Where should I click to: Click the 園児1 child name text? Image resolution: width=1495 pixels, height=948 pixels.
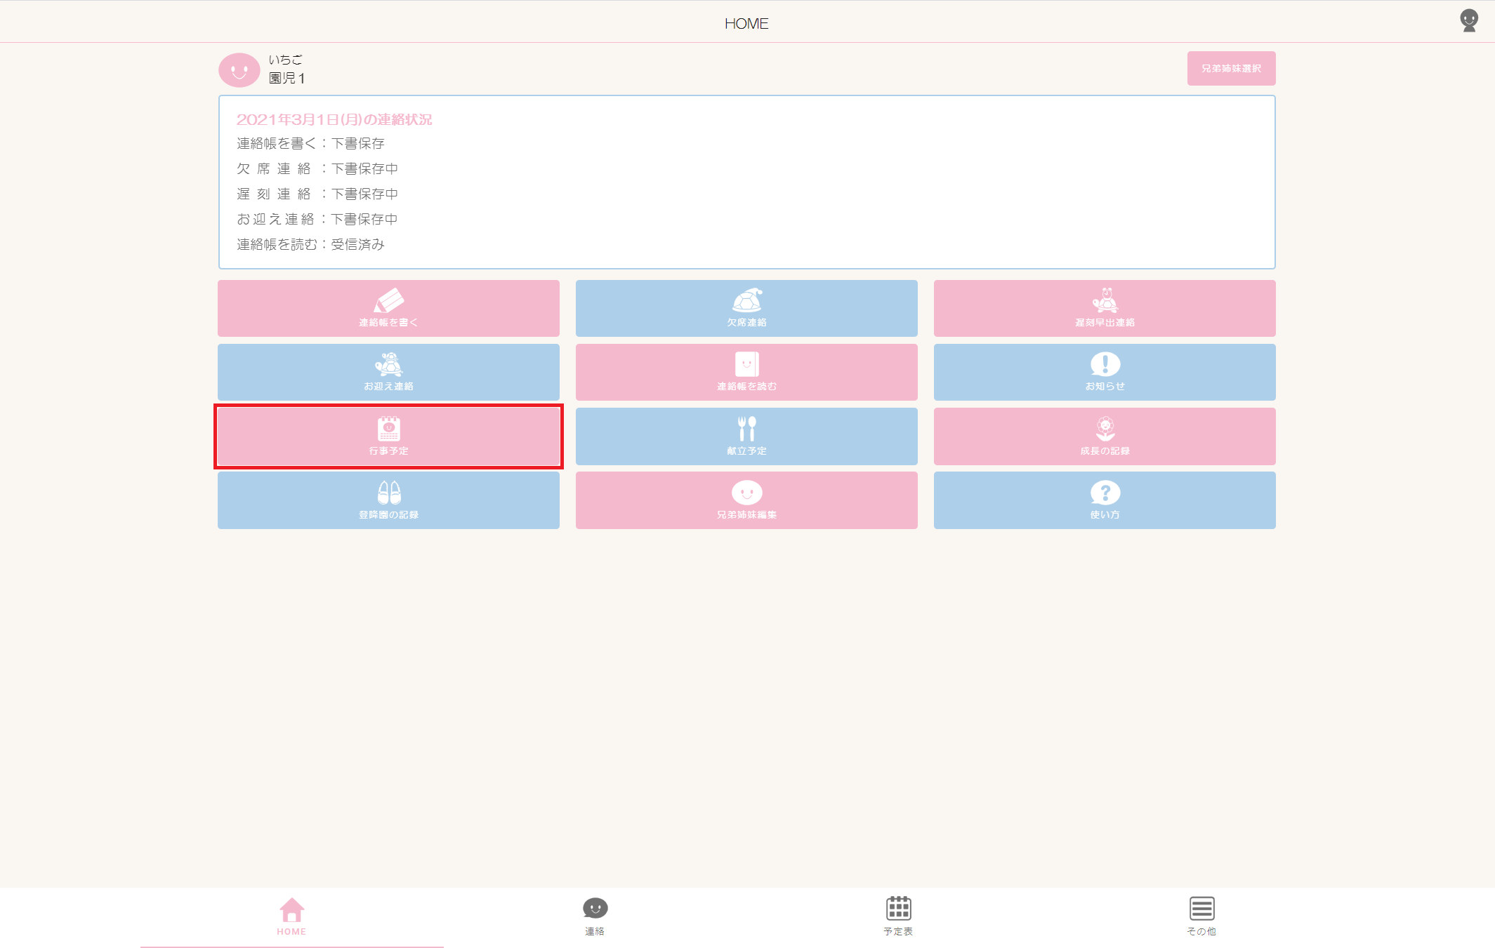287,78
